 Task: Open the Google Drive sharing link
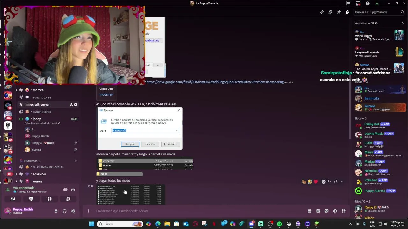(x=215, y=82)
